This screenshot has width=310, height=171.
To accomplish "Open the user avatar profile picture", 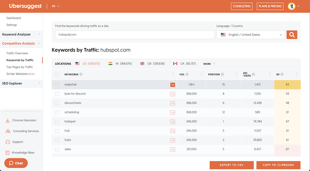I will 291,6.
